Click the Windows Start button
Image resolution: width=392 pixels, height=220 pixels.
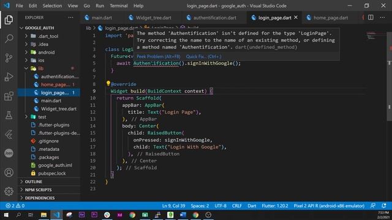click(x=6, y=215)
